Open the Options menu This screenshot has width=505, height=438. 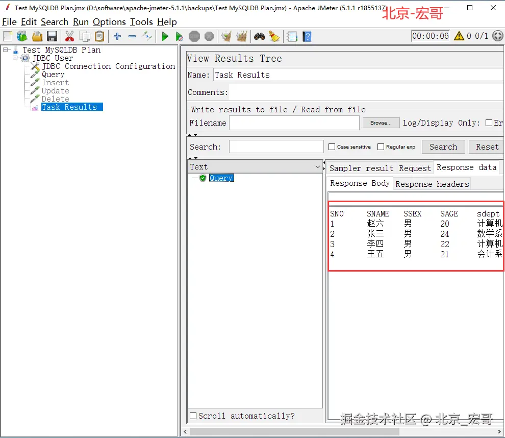click(109, 22)
